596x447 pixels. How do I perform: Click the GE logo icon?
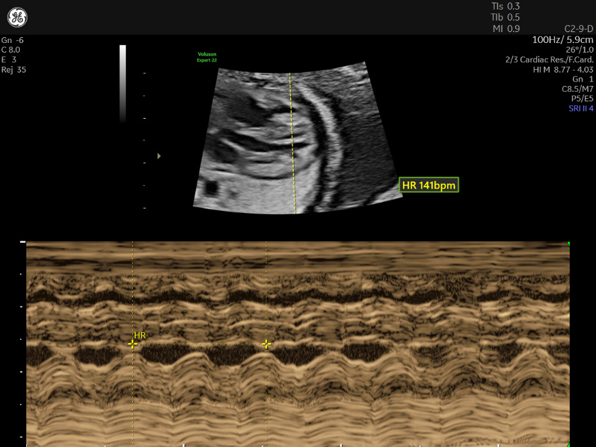[17, 18]
